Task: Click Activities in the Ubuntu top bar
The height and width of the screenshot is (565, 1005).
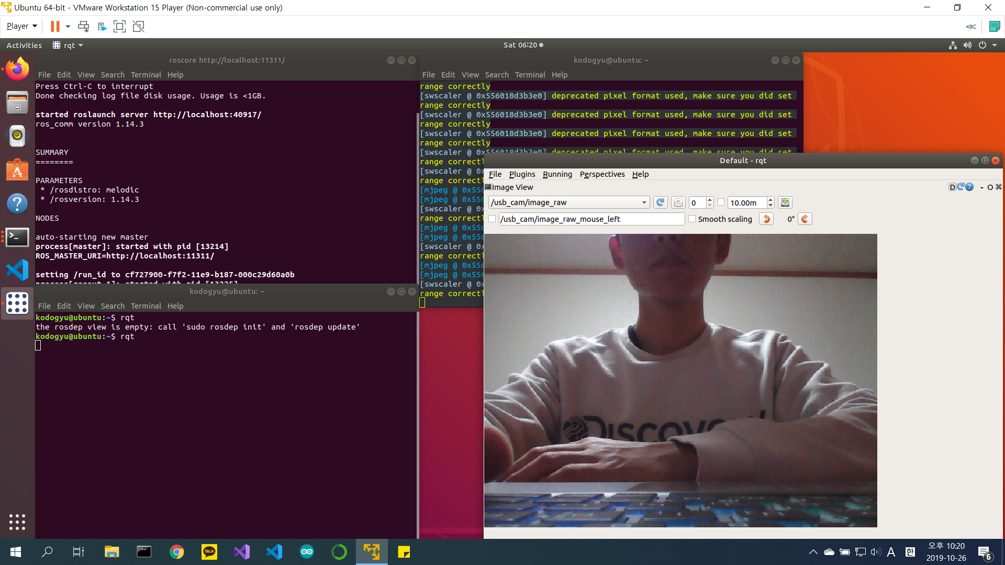Action: (x=24, y=45)
